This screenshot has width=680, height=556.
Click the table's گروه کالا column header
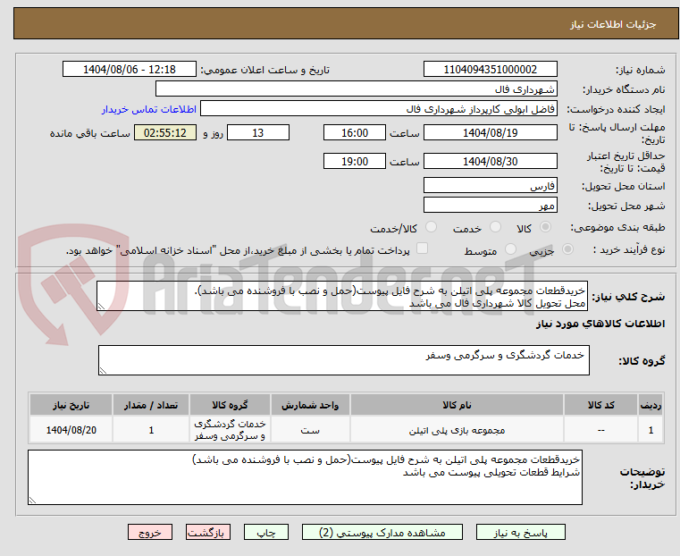(x=230, y=405)
